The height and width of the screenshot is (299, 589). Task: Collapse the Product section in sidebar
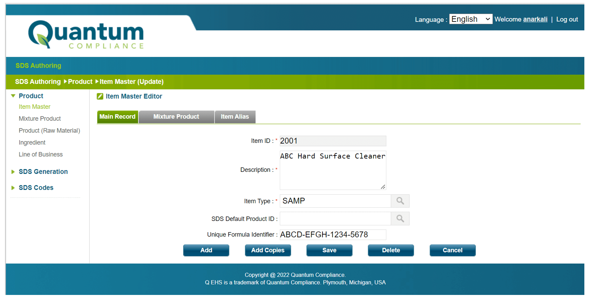point(13,96)
